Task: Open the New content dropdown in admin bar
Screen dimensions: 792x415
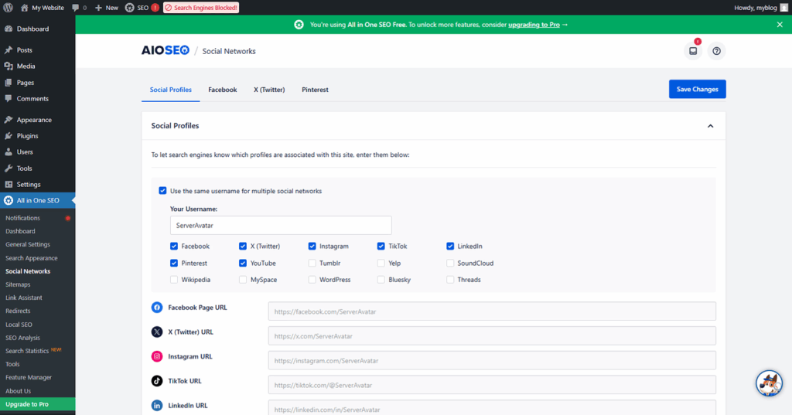Action: click(107, 7)
